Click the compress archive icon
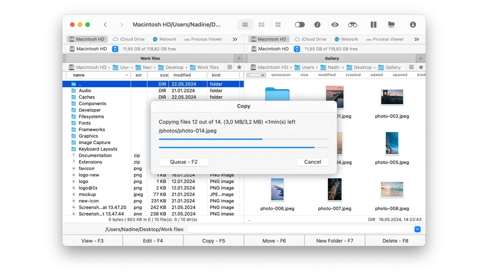 coord(374,25)
